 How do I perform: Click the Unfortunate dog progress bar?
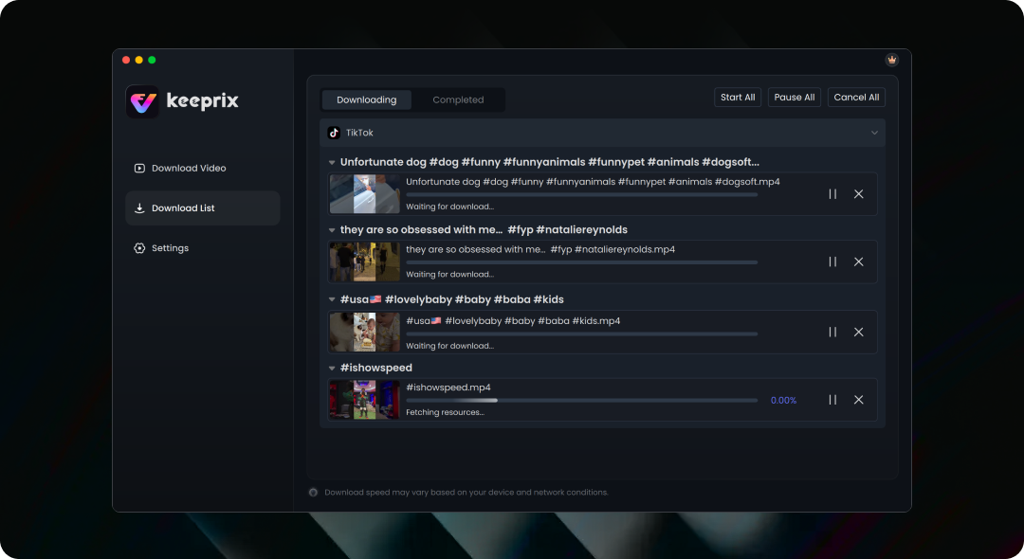pyautogui.click(x=582, y=194)
